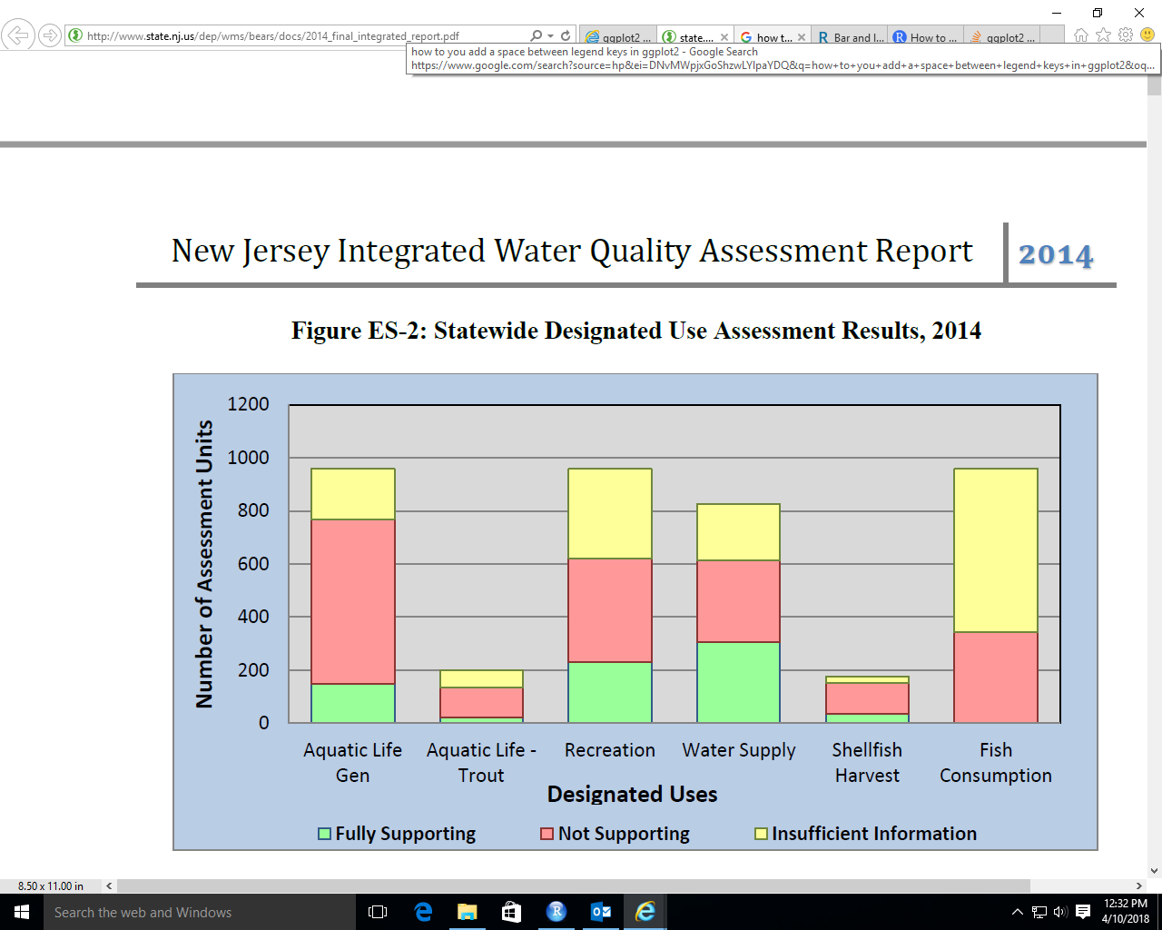The height and width of the screenshot is (930, 1162).
Task: Click the smiley feedback icon
Action: 1147,35
